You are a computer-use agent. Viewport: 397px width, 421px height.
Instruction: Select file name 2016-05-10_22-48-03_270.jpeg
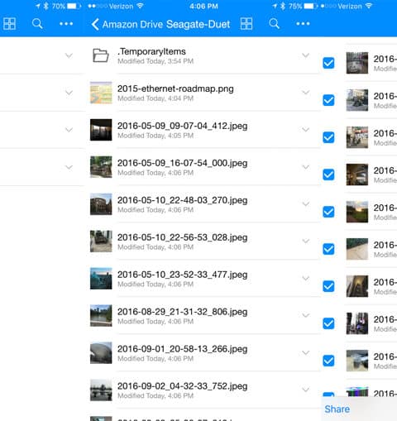pyautogui.click(x=183, y=200)
